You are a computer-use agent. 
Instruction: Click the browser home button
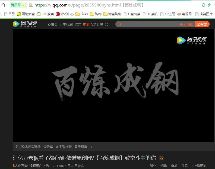point(3,5)
